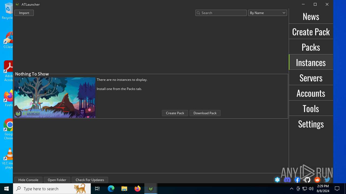Click Check For Updates button

pos(90,180)
